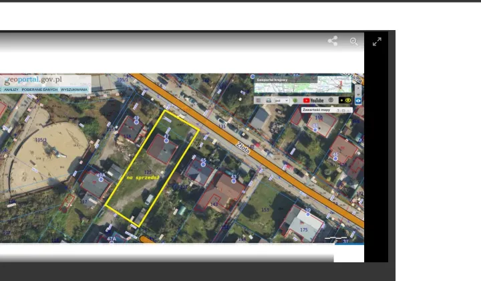The width and height of the screenshot is (481, 281).
Task: Expand image to fullscreen view
Action: [377, 41]
